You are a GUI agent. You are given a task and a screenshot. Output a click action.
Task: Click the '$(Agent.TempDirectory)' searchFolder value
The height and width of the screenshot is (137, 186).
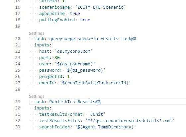point(106,127)
